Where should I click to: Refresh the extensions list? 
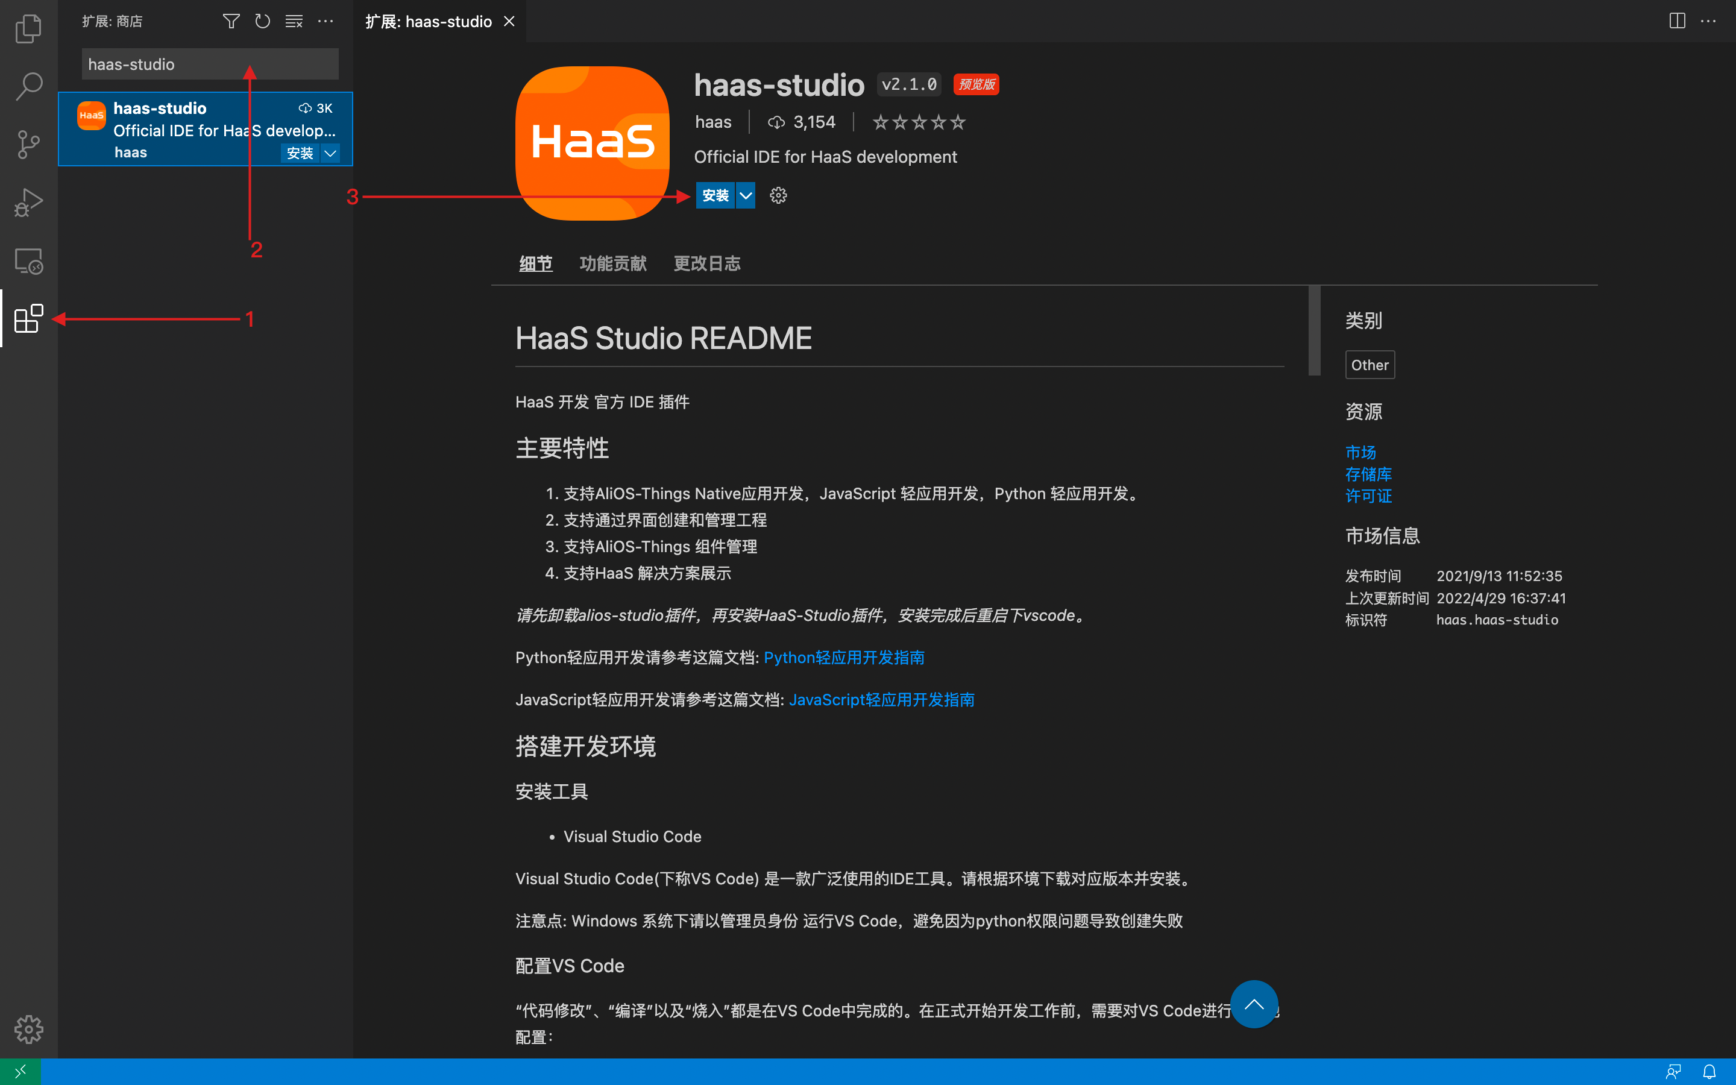tap(263, 22)
